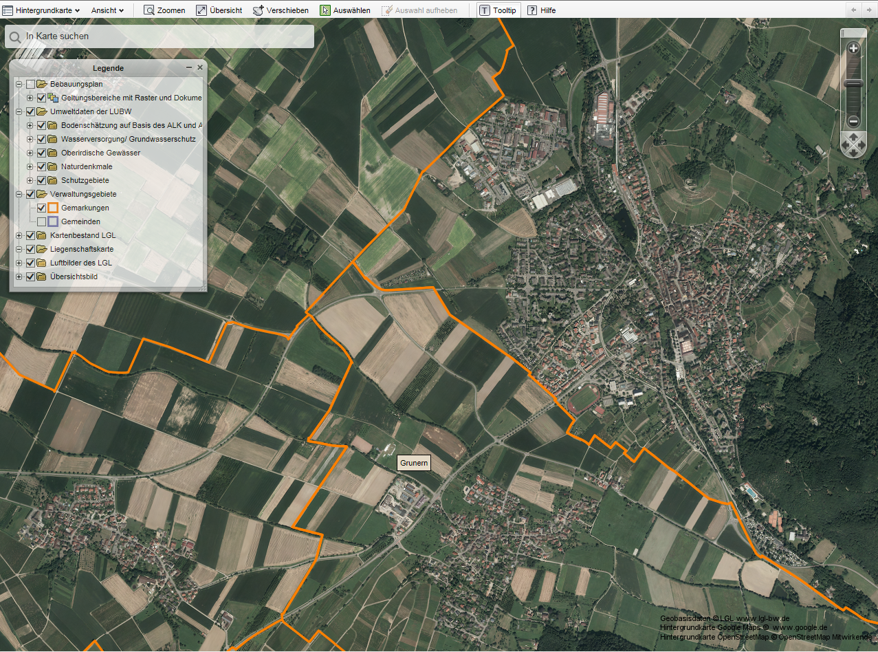Open the Ansicht menu
Viewport: 878px width, 652px height.
coord(107,10)
